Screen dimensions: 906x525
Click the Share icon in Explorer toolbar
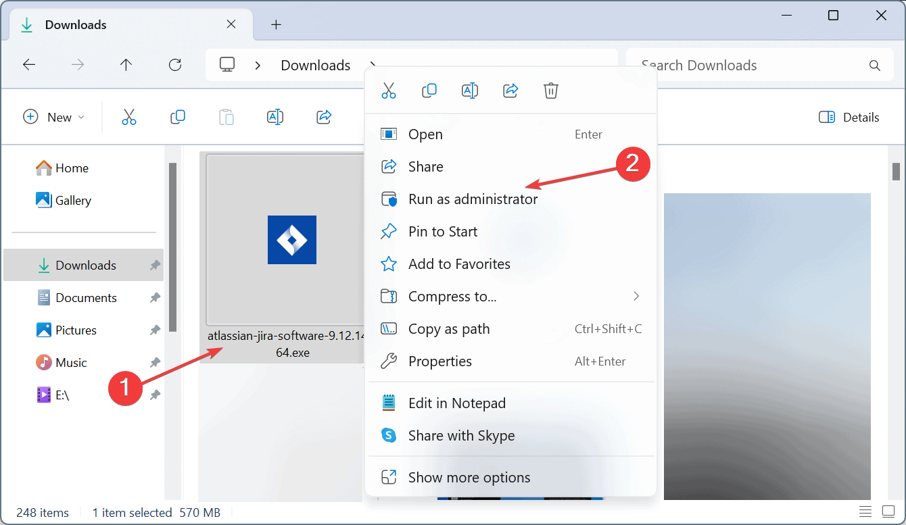coord(324,117)
